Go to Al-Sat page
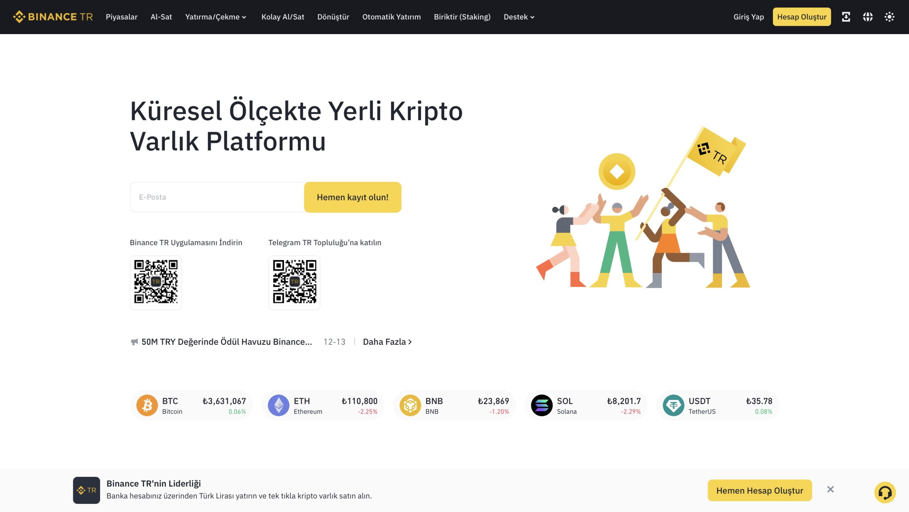Viewport: 909px width, 512px height. (x=161, y=17)
